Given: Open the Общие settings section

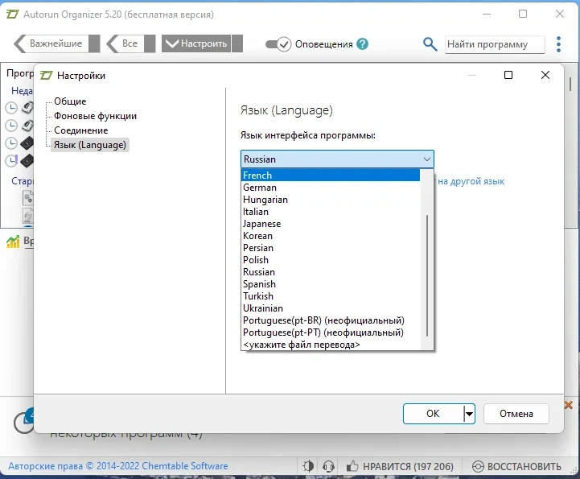Looking at the screenshot, I should coord(70,101).
